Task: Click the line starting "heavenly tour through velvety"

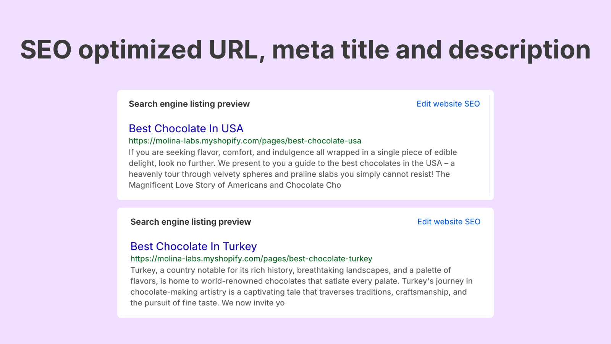Action: (x=289, y=174)
